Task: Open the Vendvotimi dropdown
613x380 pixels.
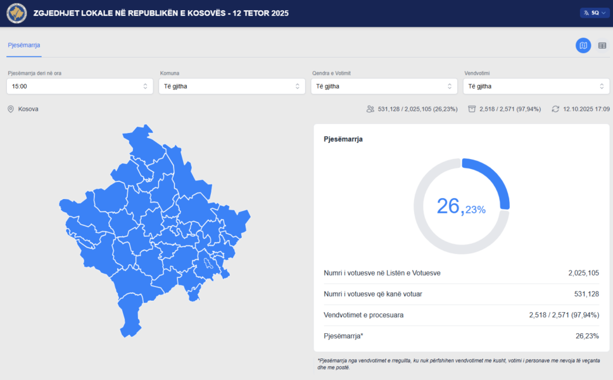Action: click(536, 86)
